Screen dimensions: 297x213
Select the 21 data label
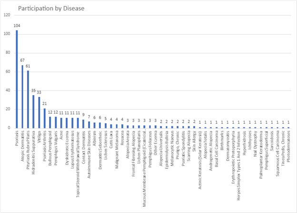45,104
